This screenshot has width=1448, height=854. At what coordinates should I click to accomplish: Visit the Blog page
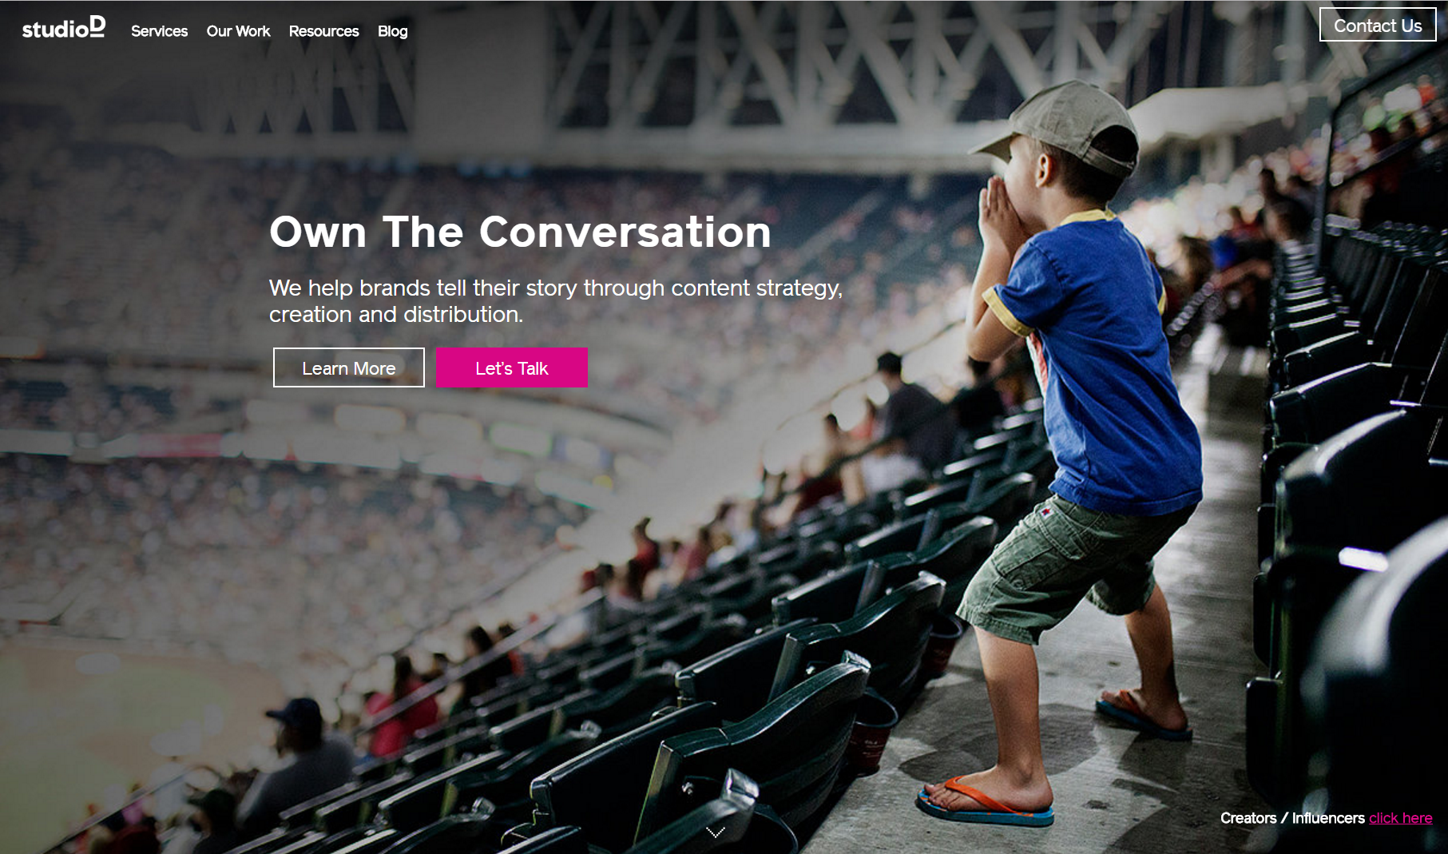pyautogui.click(x=392, y=31)
